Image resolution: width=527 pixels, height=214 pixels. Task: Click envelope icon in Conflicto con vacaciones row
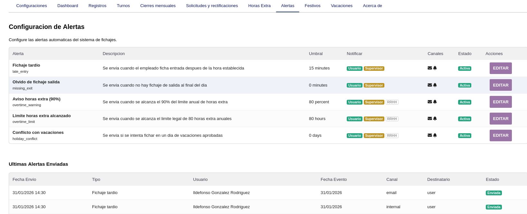point(429,135)
